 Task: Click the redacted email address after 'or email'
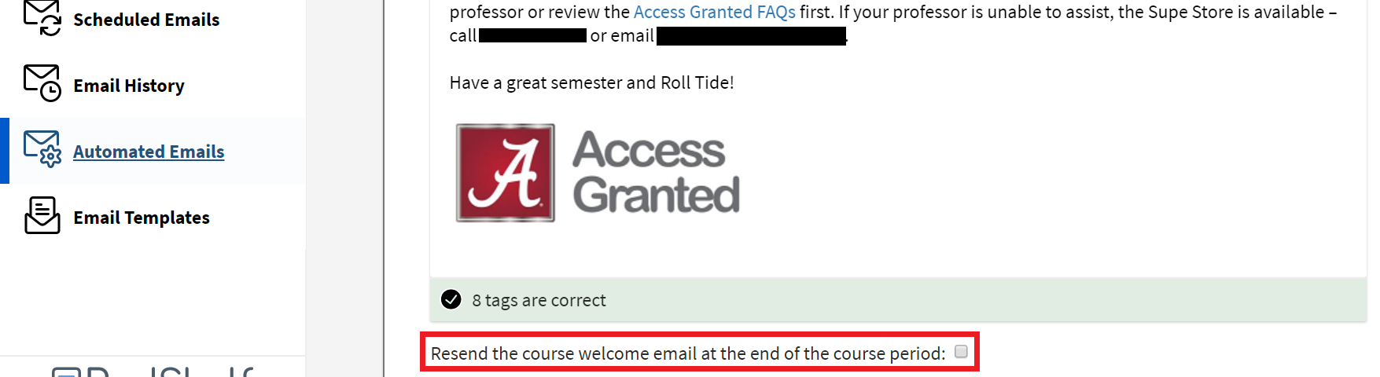tap(751, 36)
